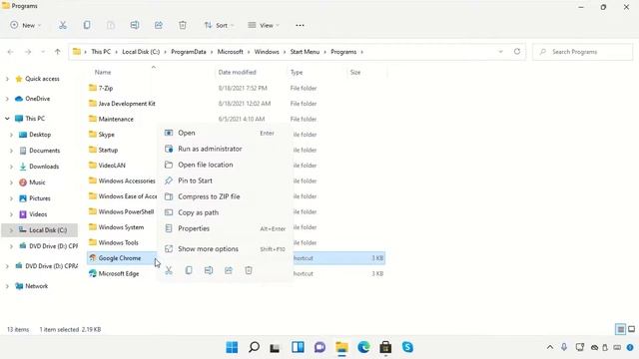
Task: Open Chat app on taskbar
Action: tap(319, 347)
